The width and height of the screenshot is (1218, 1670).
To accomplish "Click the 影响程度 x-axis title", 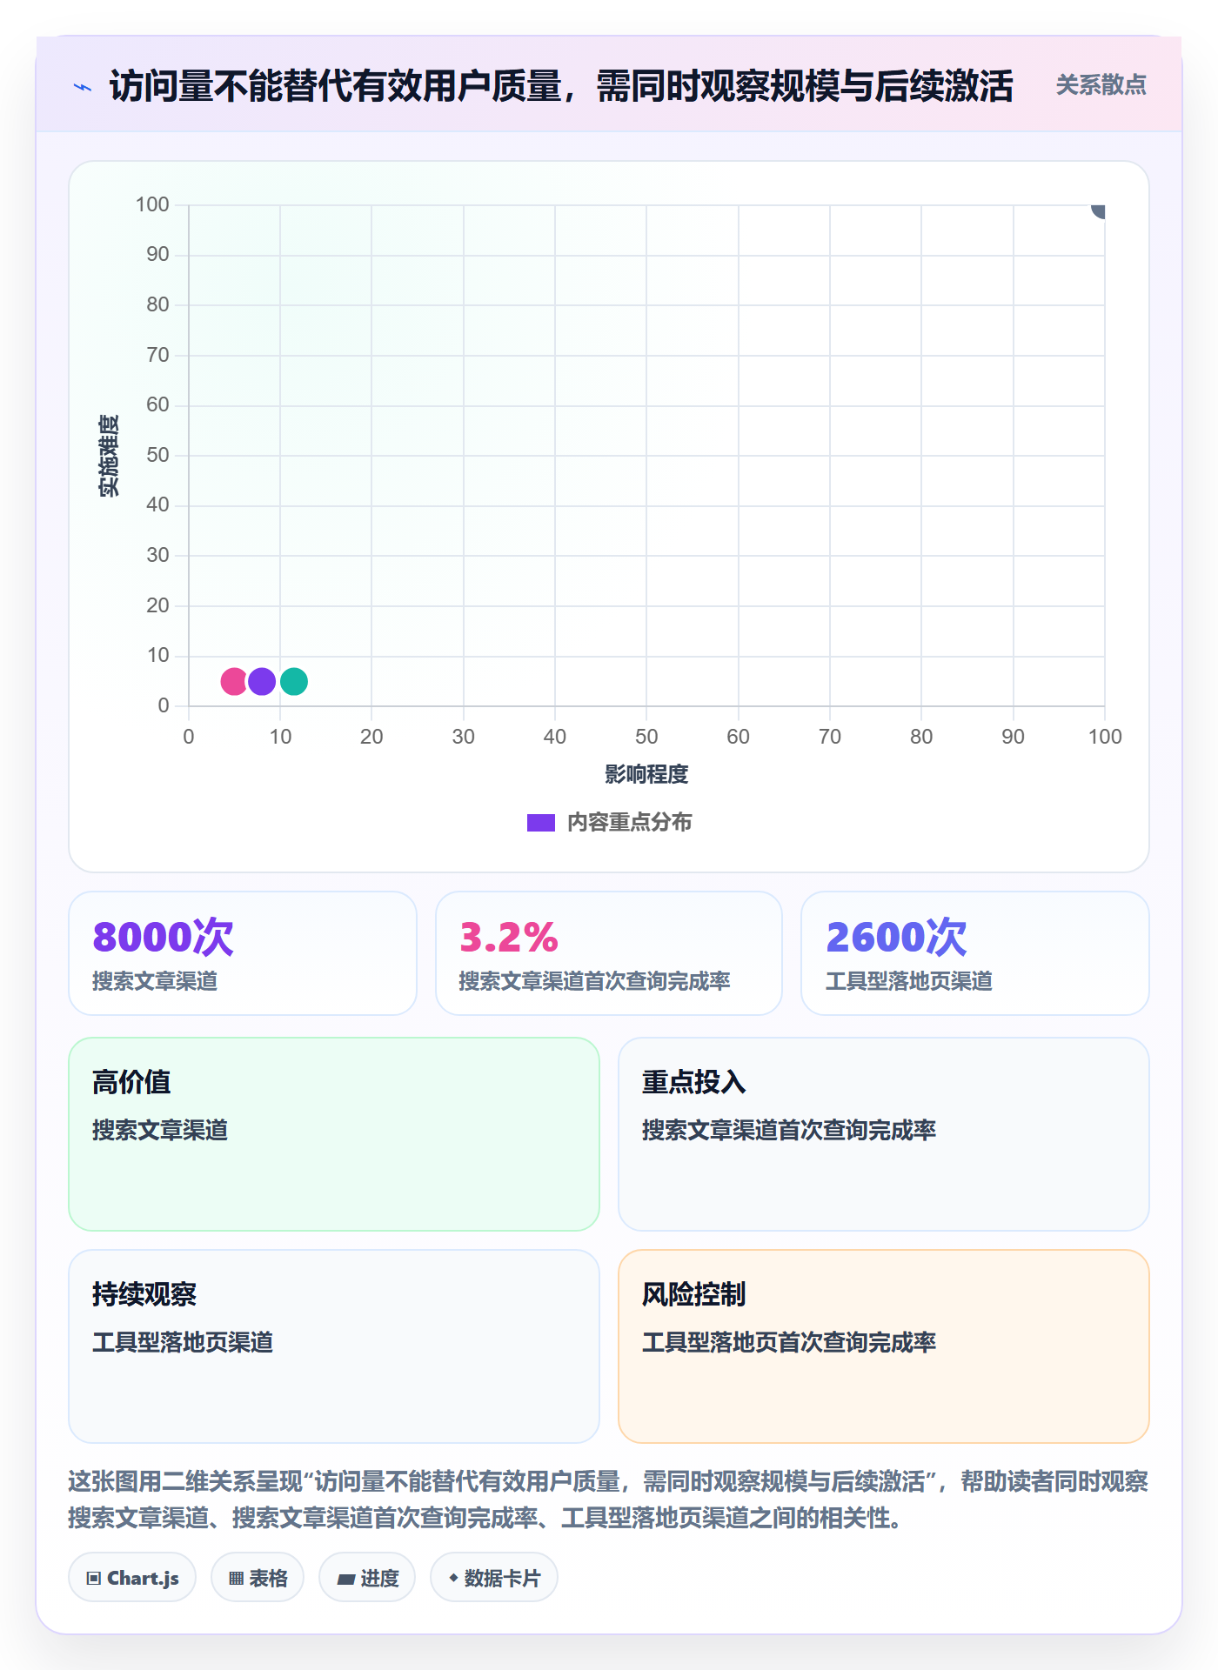I will point(646,774).
